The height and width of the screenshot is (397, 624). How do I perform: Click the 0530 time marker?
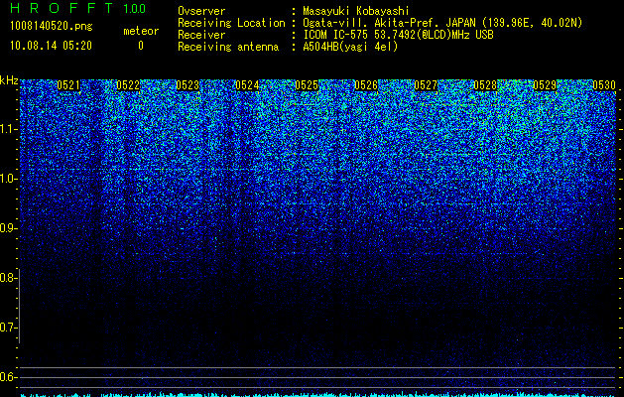pos(604,85)
